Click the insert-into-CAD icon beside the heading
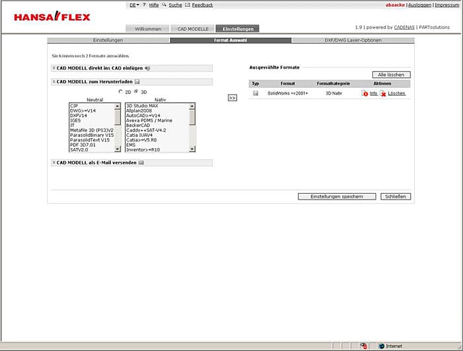This screenshot has width=463, height=351. pos(147,68)
